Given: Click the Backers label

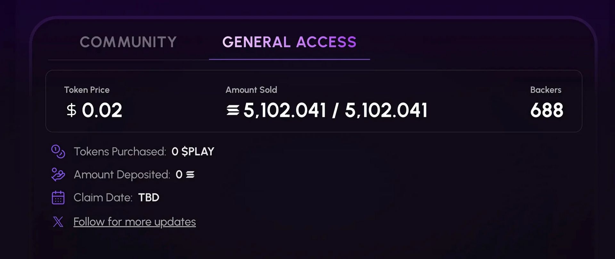Looking at the screenshot, I should [545, 90].
